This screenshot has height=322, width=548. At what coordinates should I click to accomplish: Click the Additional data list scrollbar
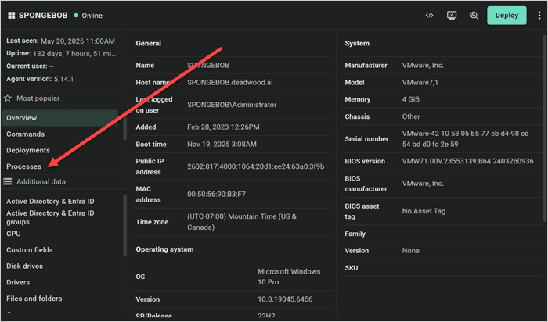pos(124,224)
